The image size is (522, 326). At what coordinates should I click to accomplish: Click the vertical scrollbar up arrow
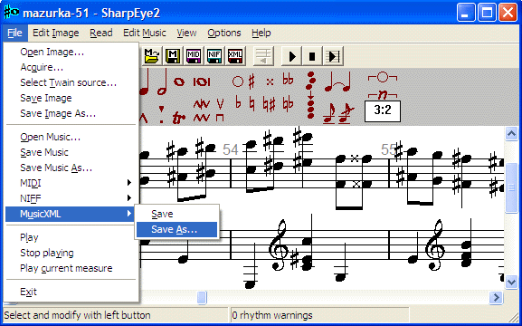tap(511, 134)
